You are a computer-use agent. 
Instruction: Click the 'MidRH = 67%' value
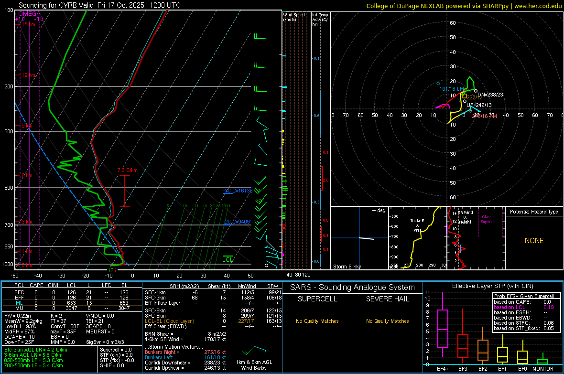click(20, 331)
